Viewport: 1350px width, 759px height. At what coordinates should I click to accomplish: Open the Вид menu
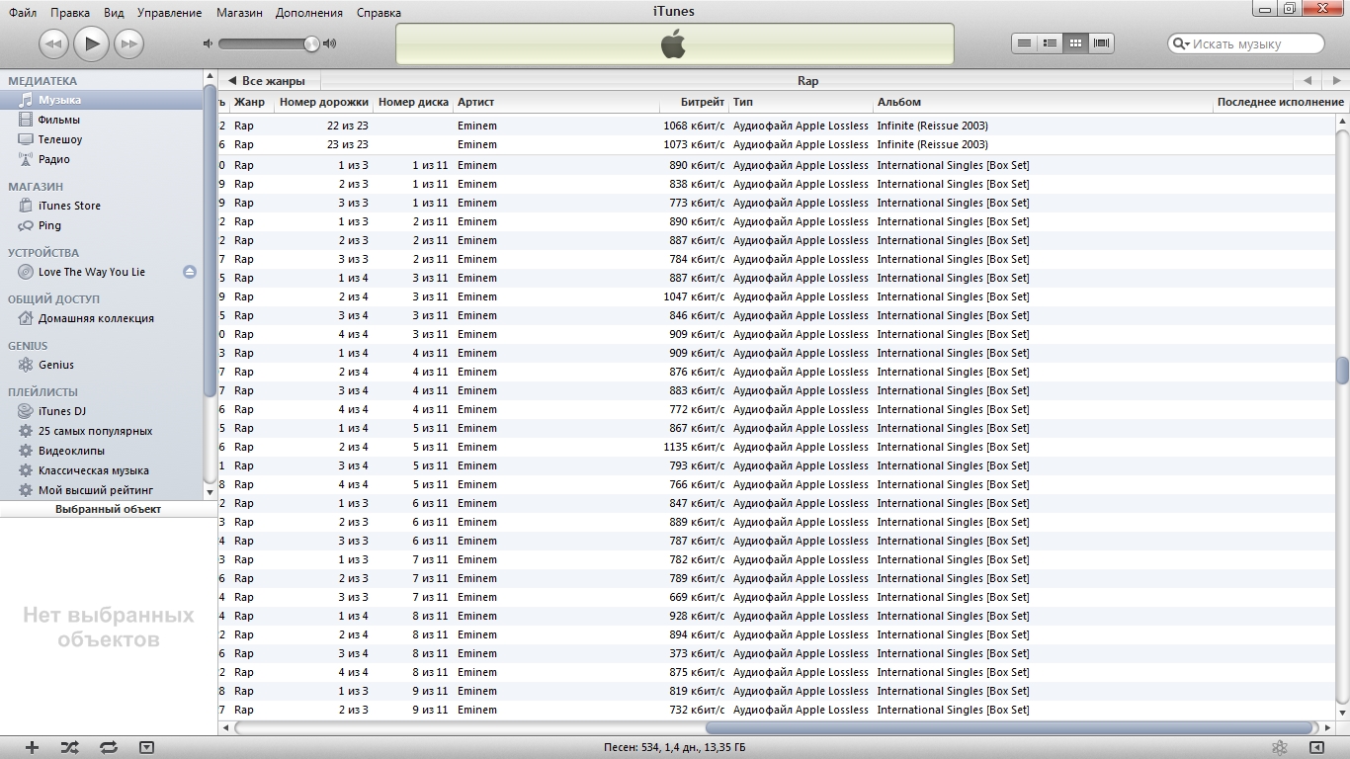(114, 13)
